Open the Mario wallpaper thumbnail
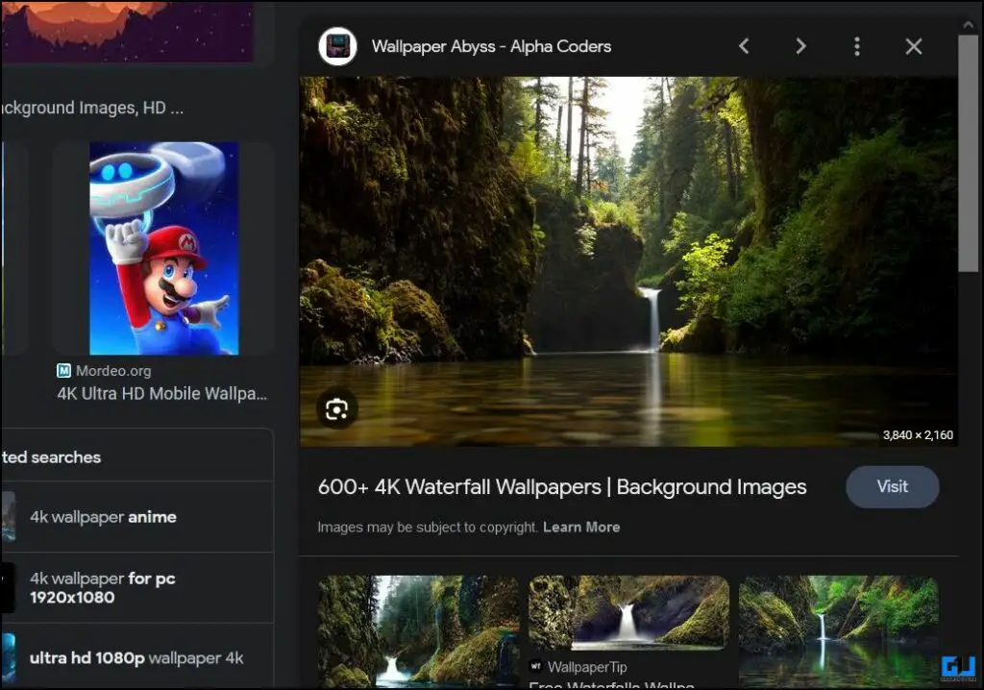This screenshot has height=690, width=984. (x=163, y=249)
